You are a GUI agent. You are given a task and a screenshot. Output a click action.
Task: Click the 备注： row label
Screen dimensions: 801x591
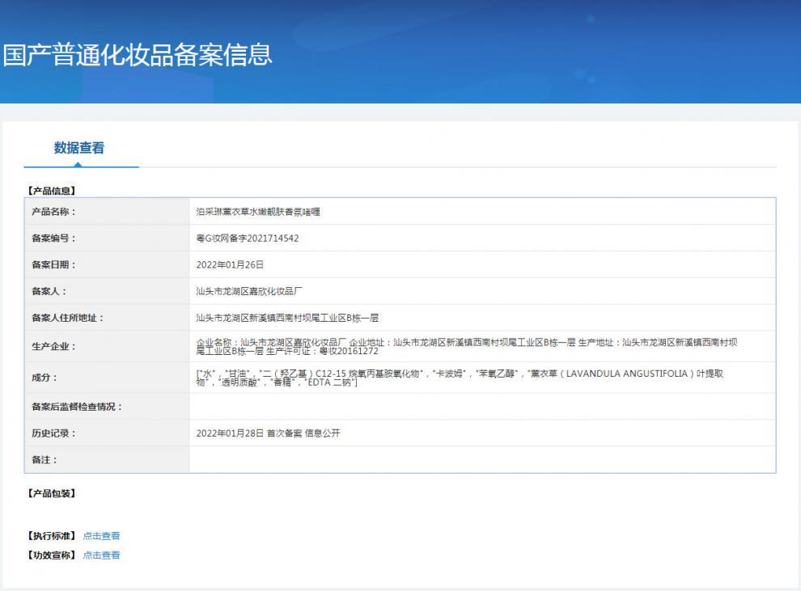(44, 460)
